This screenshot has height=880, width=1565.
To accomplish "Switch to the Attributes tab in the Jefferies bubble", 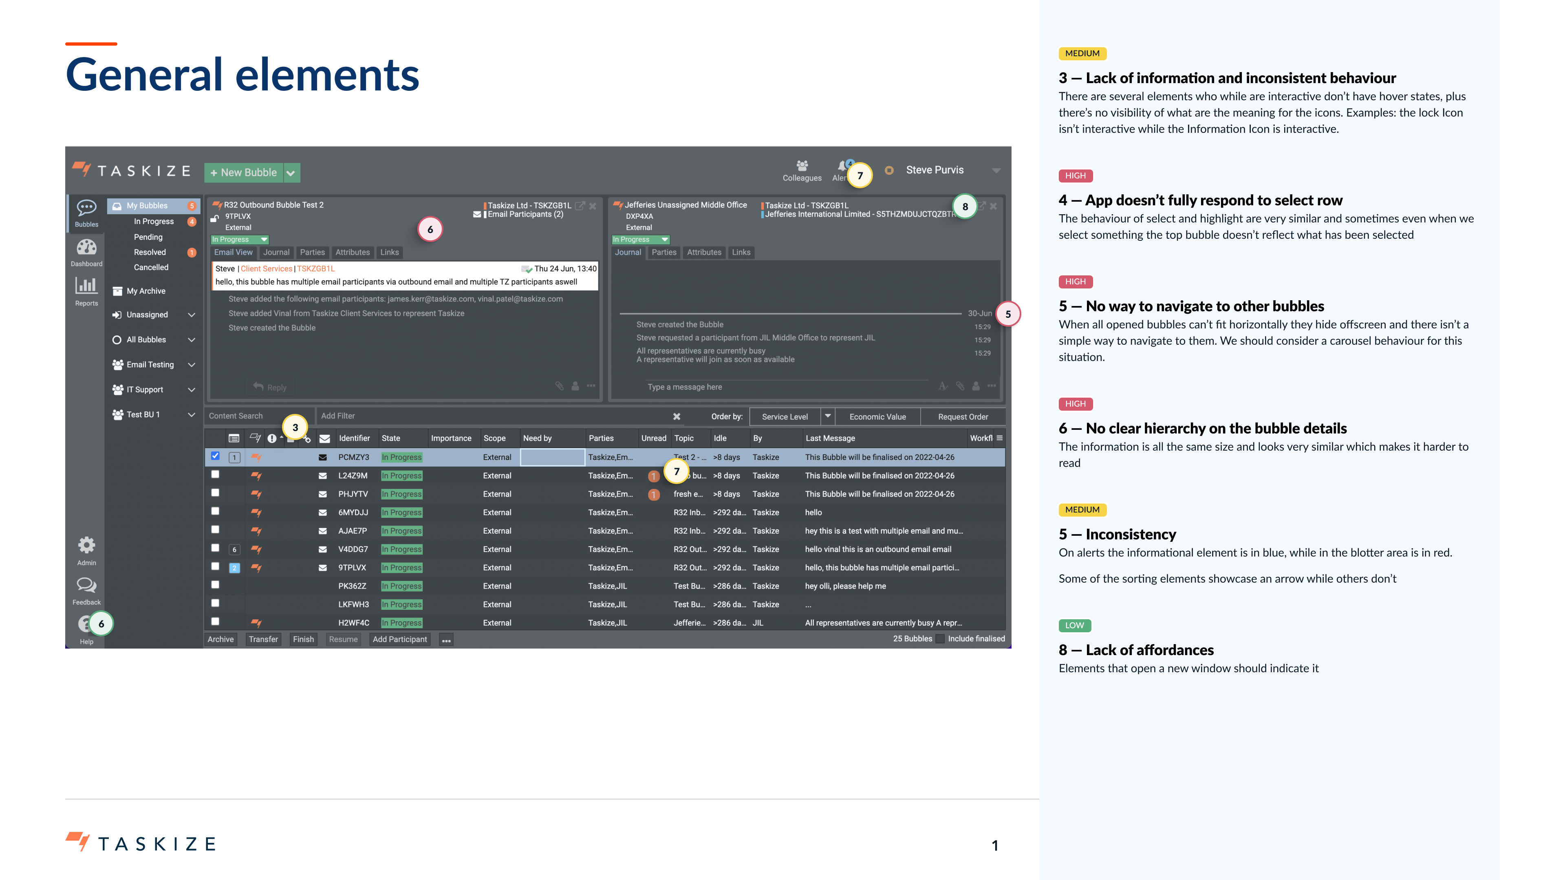I will (703, 253).
